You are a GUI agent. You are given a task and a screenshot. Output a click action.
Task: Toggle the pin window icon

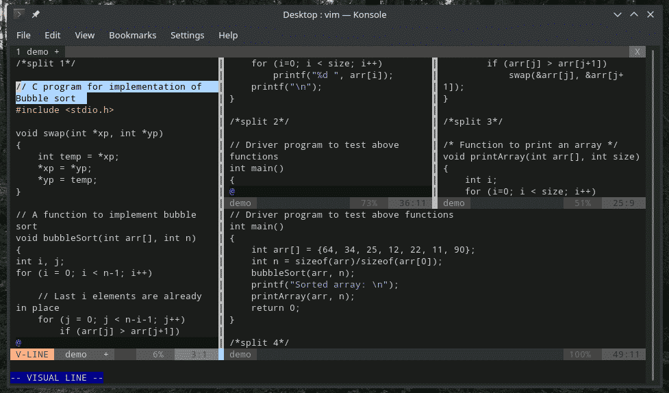(x=36, y=14)
